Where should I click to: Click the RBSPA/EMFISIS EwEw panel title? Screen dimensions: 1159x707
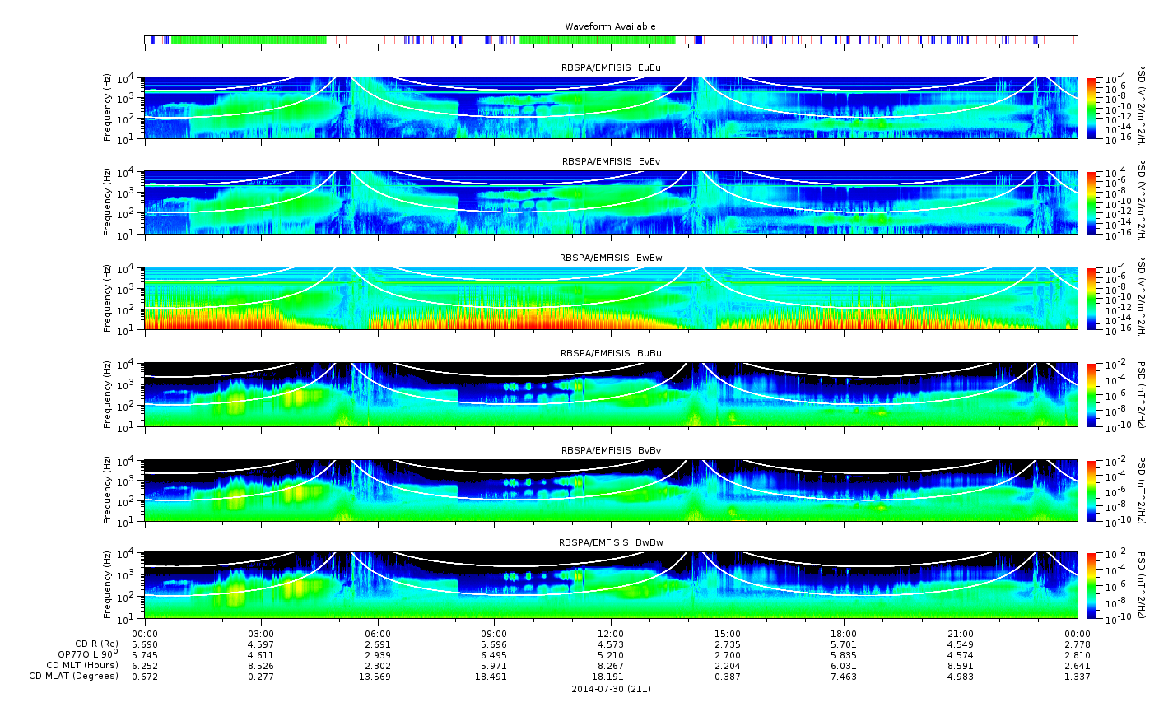coord(610,258)
